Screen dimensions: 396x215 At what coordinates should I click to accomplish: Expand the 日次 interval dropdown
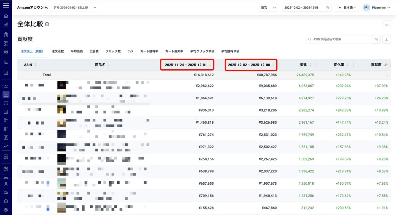click(269, 8)
